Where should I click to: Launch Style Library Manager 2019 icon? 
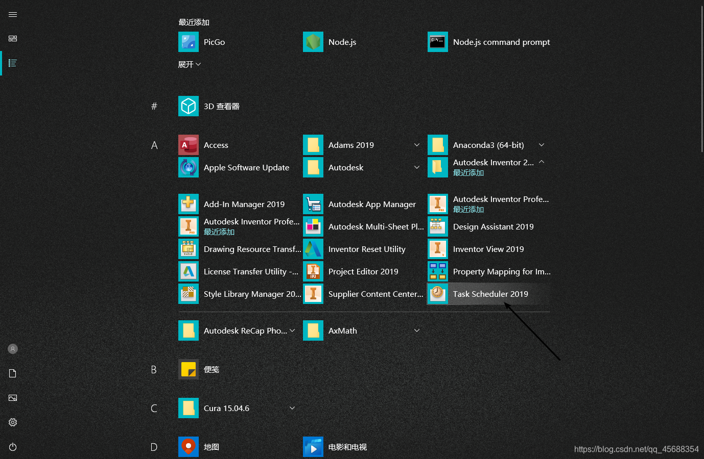coord(189,294)
